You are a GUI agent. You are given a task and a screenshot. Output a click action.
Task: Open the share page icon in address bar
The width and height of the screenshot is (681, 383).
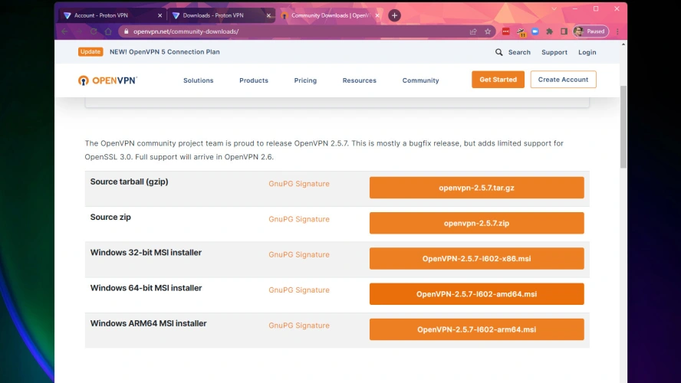473,31
